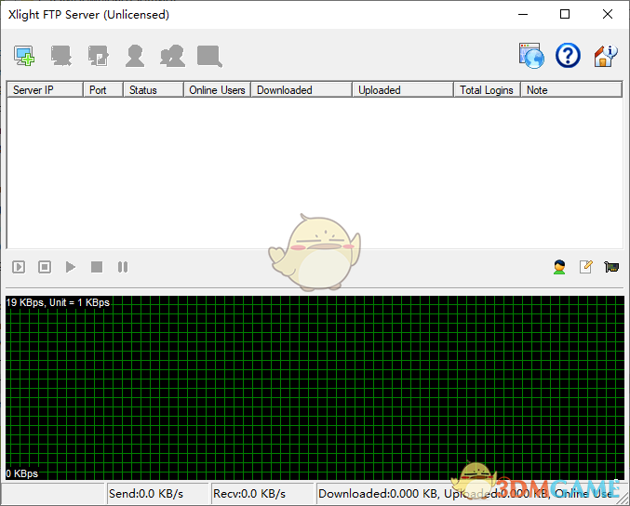The image size is (630, 506).
Task: Open the online users person icon
Action: 559,267
